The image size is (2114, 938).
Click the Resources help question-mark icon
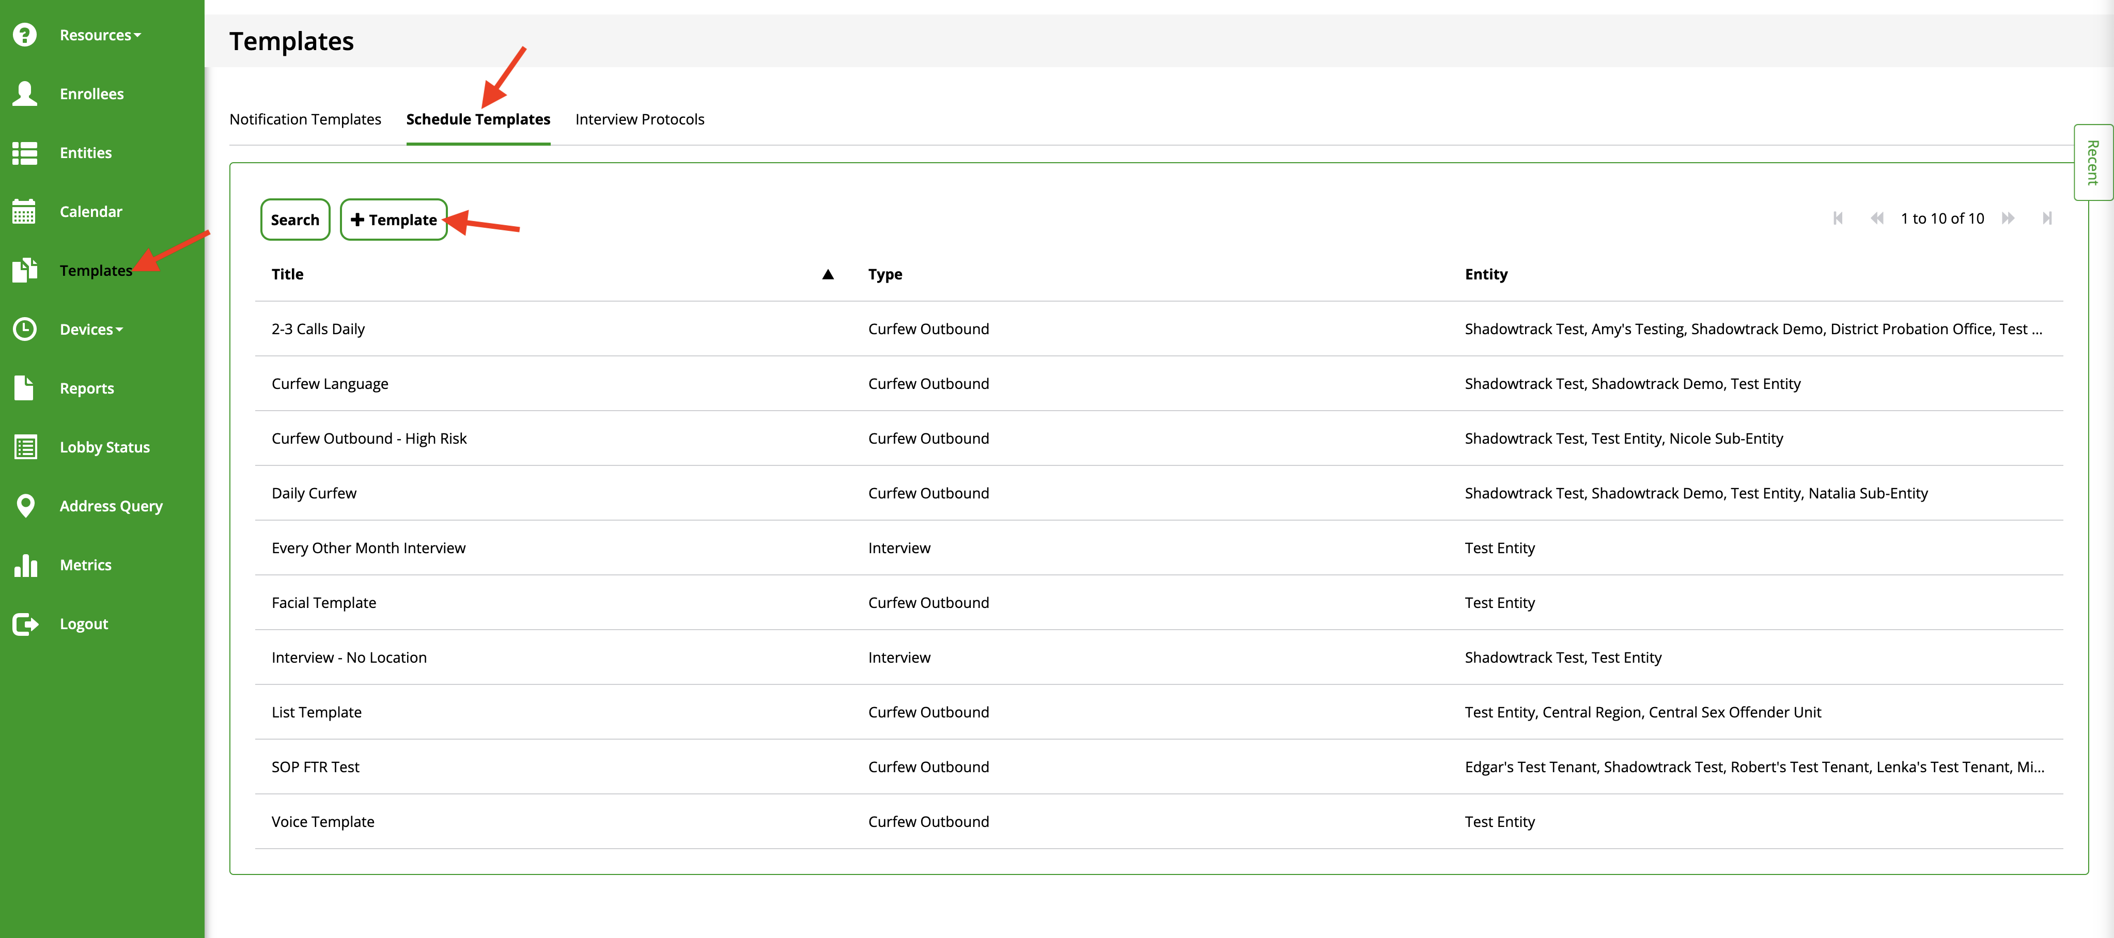tap(25, 35)
